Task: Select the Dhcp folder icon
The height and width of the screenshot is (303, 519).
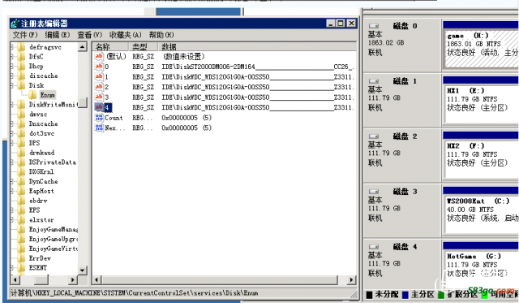Action: coord(22,67)
